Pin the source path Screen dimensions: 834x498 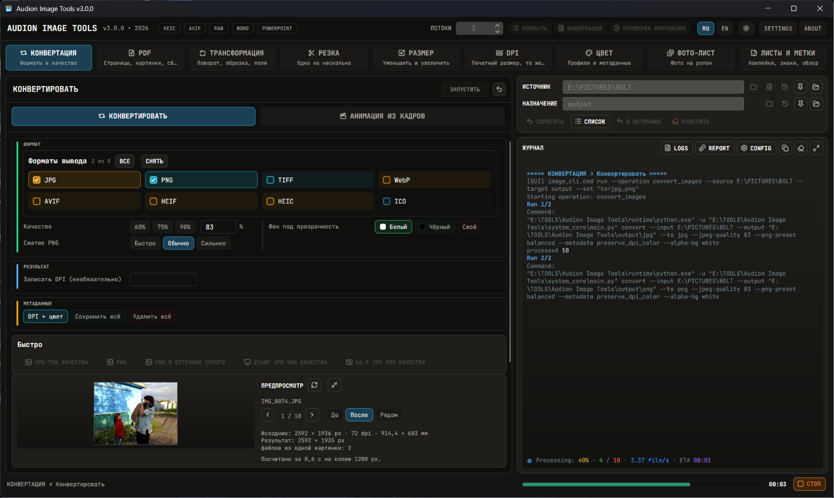tap(800, 87)
